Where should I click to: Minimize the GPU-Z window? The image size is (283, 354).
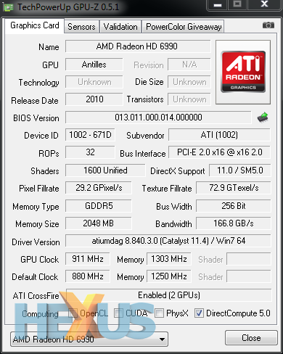pos(218,5)
